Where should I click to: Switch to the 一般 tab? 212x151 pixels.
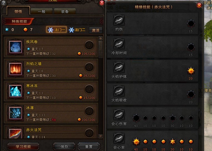click(42, 11)
